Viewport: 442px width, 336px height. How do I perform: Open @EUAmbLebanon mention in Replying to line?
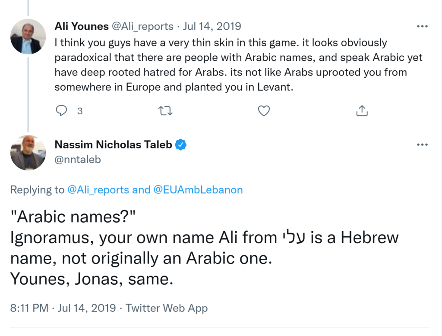tap(198, 190)
